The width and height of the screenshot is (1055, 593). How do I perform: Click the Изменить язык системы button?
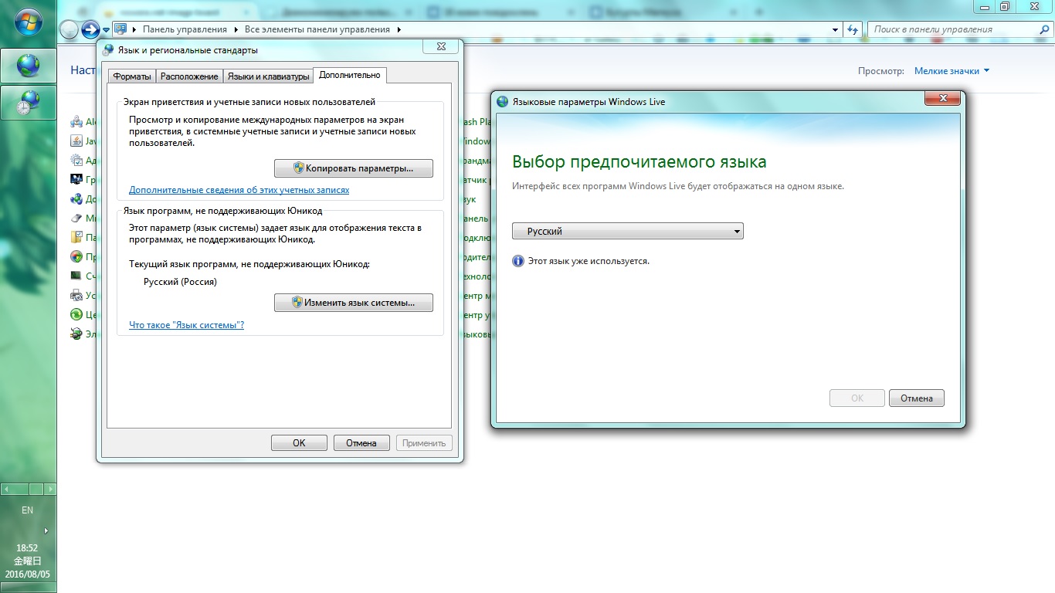coord(354,303)
